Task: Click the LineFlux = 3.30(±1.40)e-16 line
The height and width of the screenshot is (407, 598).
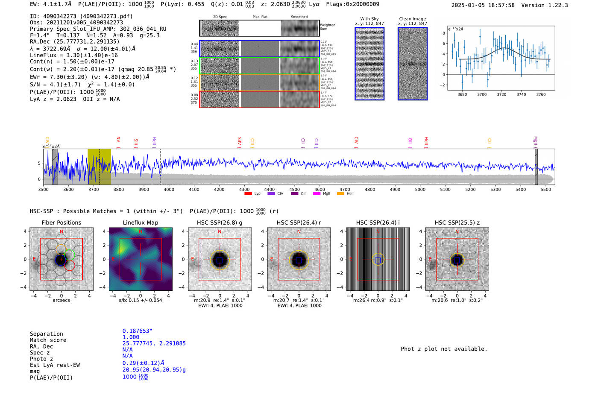Action: pos(74,55)
